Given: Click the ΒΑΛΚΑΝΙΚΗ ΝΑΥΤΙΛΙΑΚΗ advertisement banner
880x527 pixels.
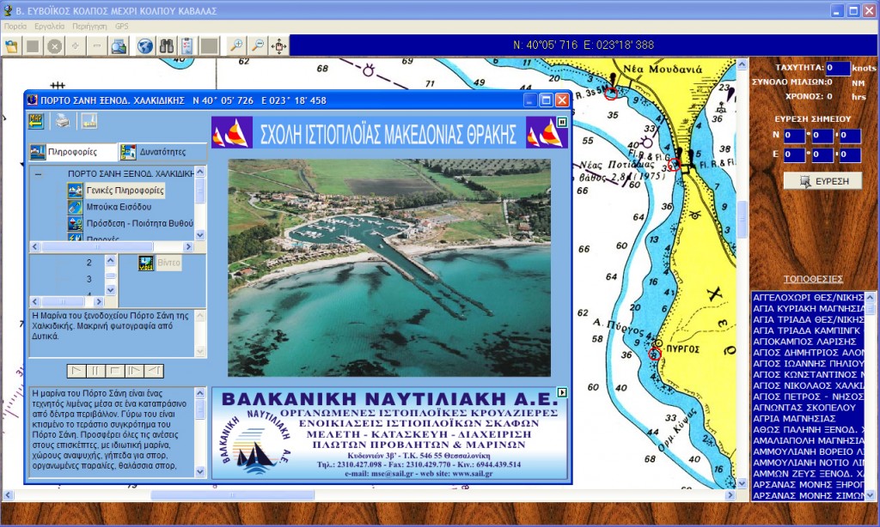Looking at the screenshot, I should pyautogui.click(x=389, y=433).
